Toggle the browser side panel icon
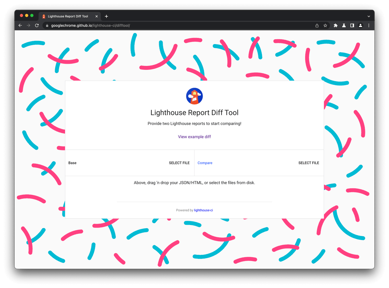This screenshot has height=288, width=389. 352,26
